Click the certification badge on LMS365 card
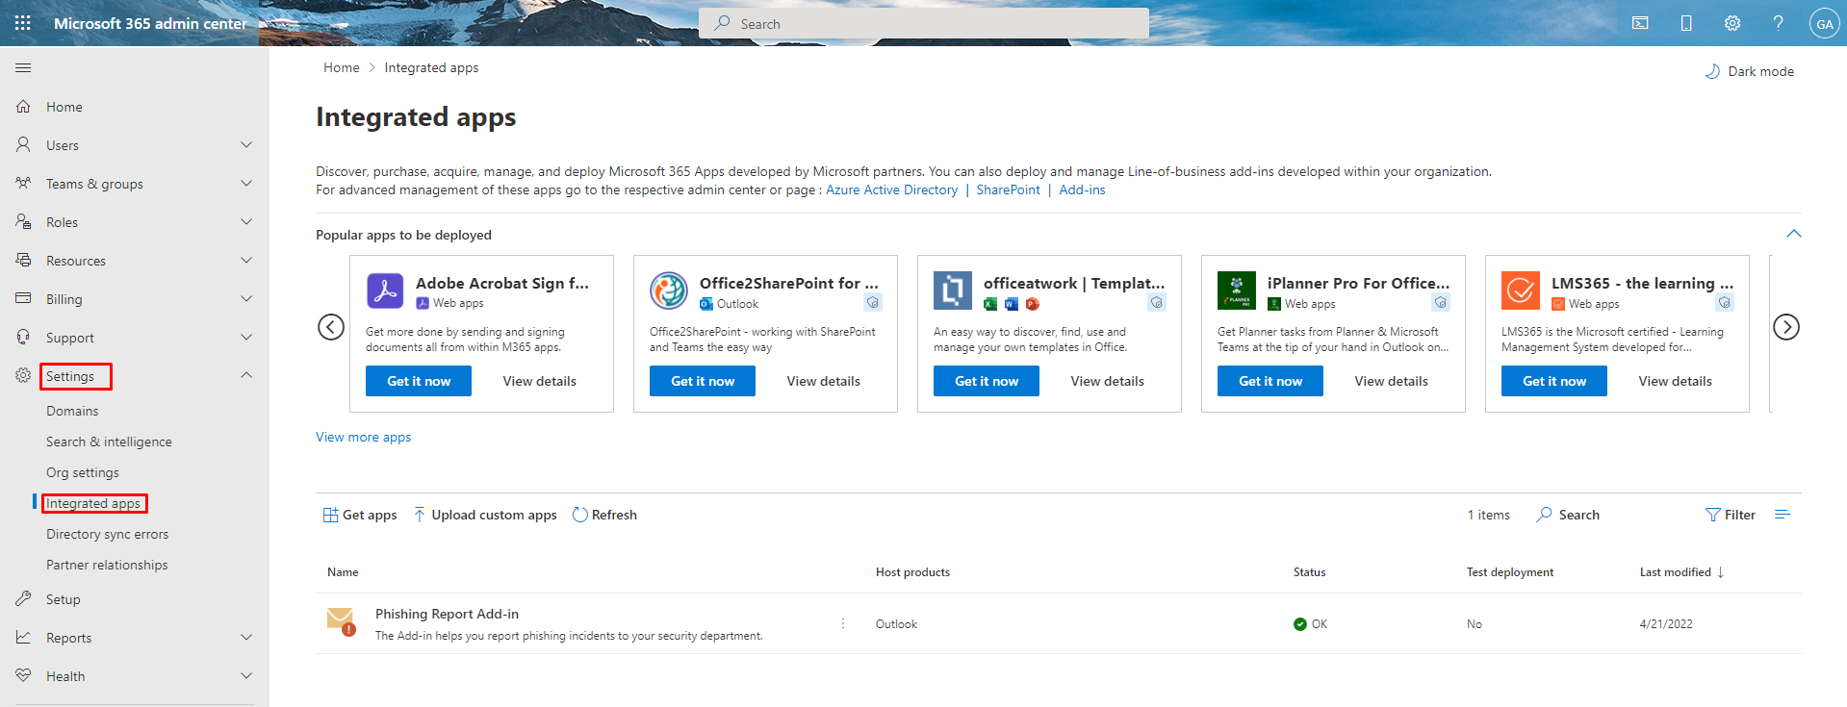Viewport: 1847px width, 707px height. 1724,303
